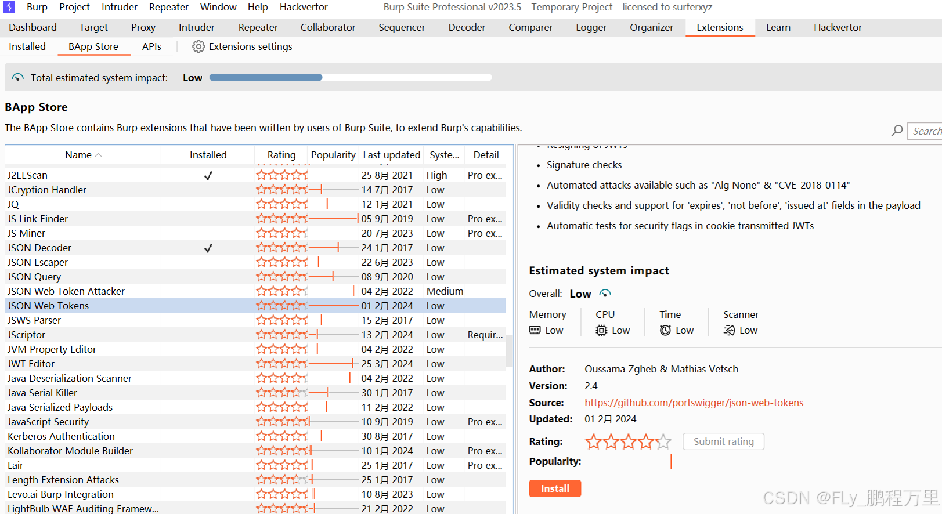Click the Memory impact icon
The height and width of the screenshot is (514, 942).
535,330
